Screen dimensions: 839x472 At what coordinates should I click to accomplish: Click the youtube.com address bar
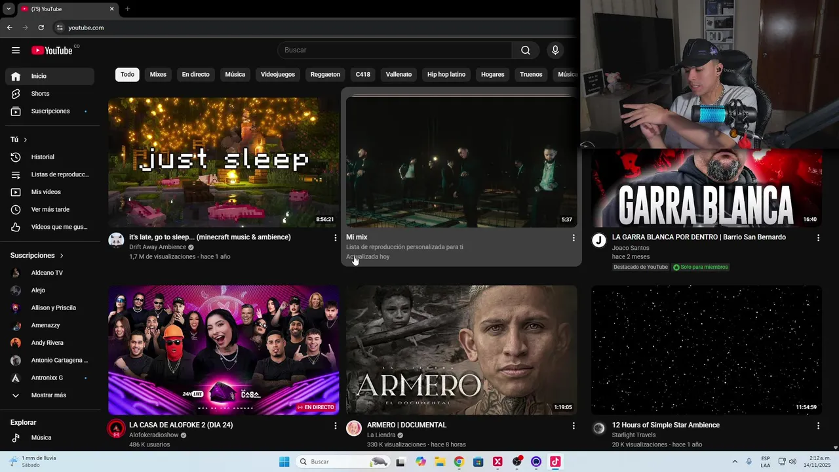(x=315, y=28)
